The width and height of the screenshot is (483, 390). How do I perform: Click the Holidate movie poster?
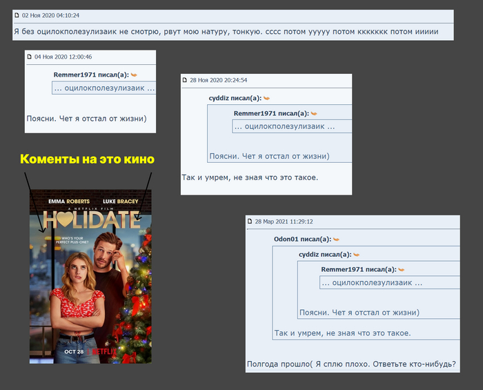pos(90,276)
